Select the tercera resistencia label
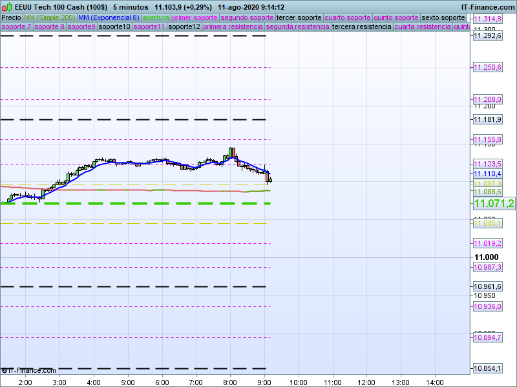Viewport: 517px width, 387px height. [361, 27]
